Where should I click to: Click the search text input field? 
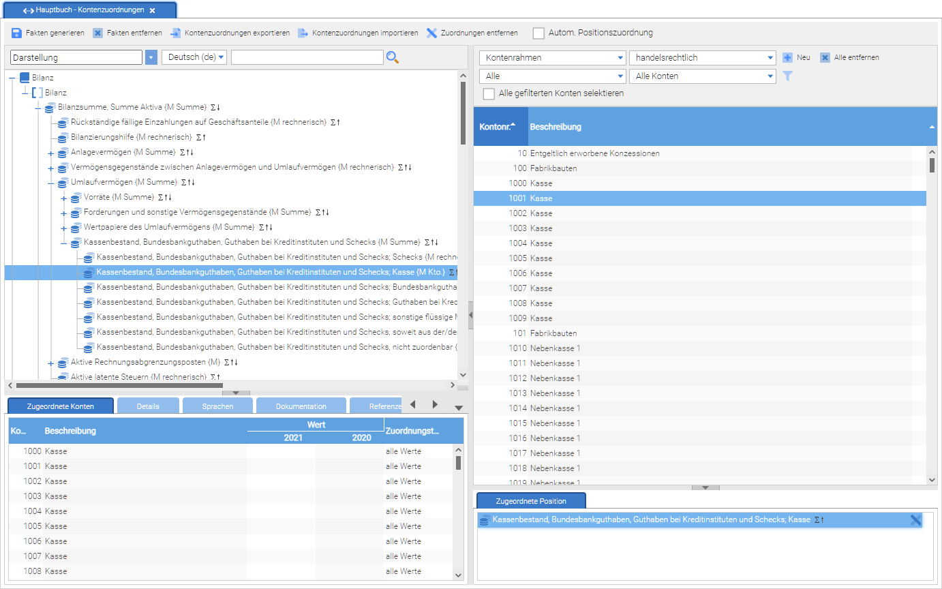[x=305, y=57]
